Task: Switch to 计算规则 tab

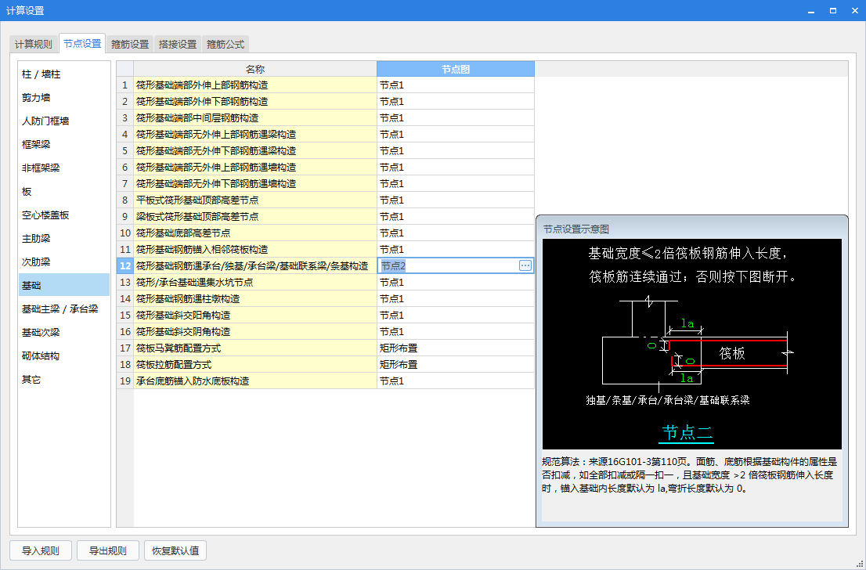Action: [34, 44]
